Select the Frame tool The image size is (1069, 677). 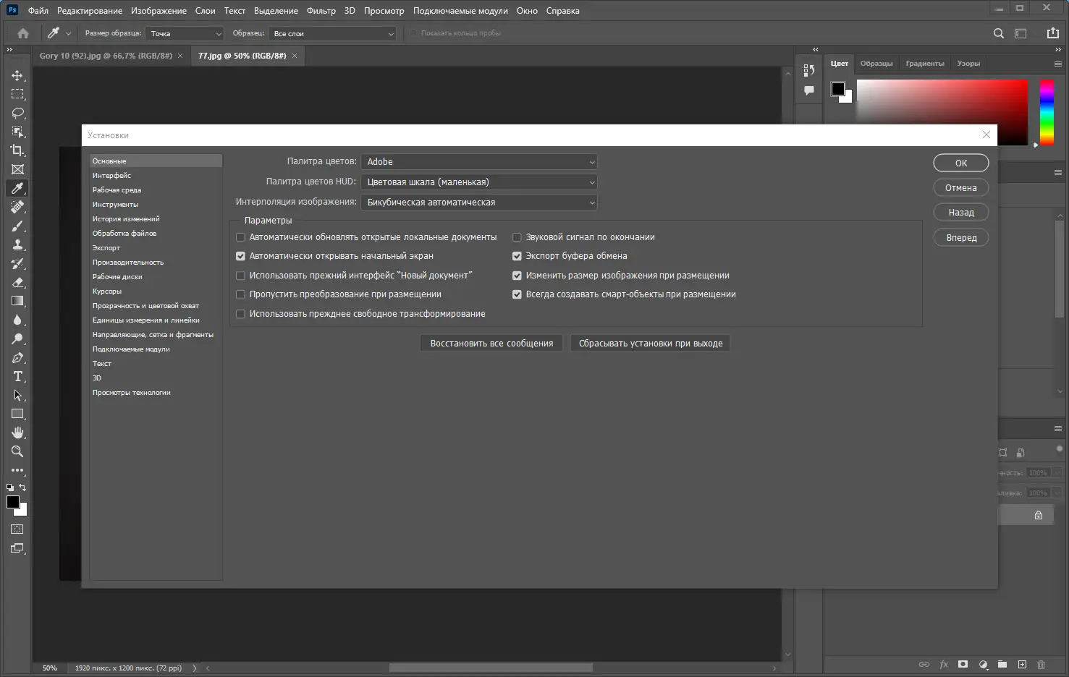(x=17, y=169)
